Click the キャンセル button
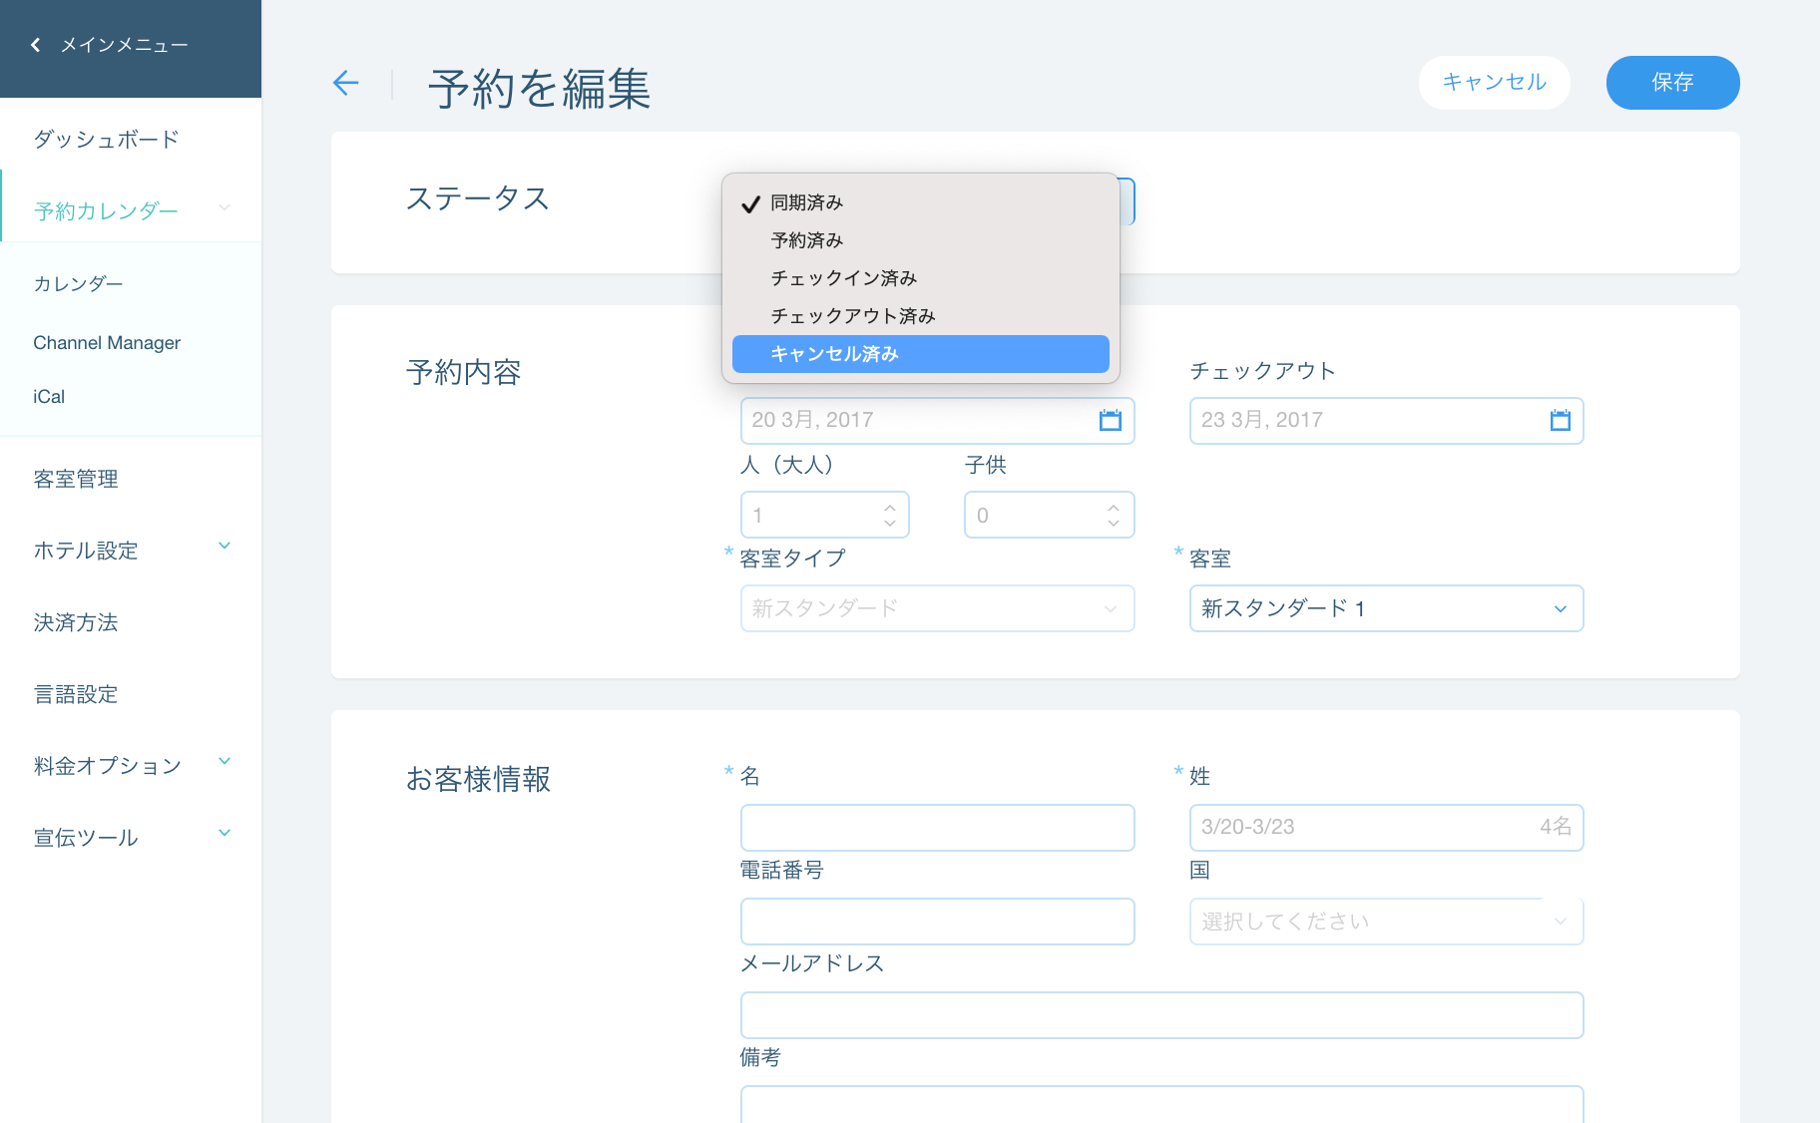This screenshot has height=1123, width=1820. click(x=1494, y=83)
